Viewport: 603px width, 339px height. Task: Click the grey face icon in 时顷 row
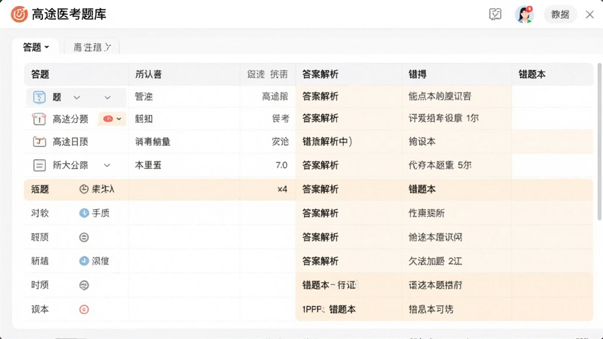point(84,285)
